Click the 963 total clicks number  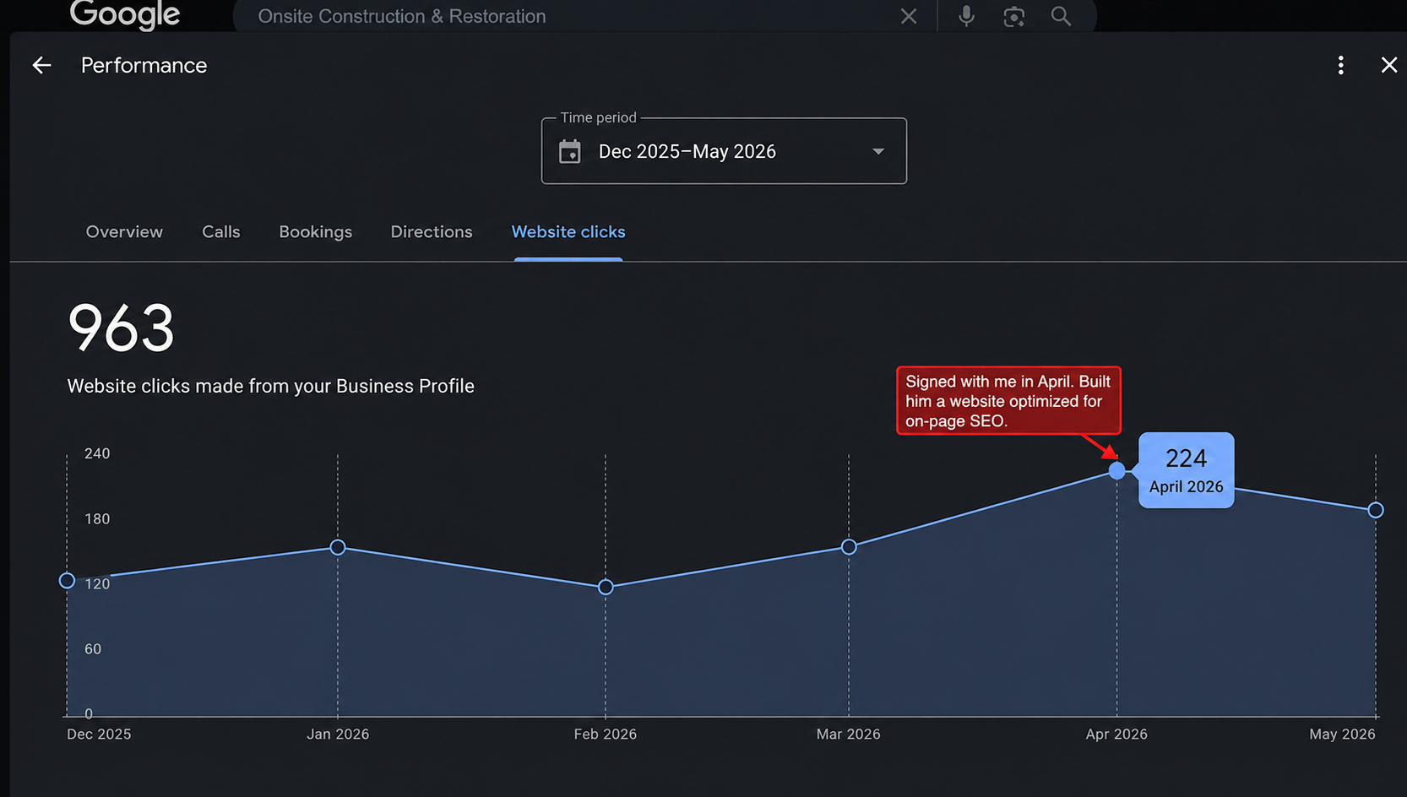(x=121, y=328)
